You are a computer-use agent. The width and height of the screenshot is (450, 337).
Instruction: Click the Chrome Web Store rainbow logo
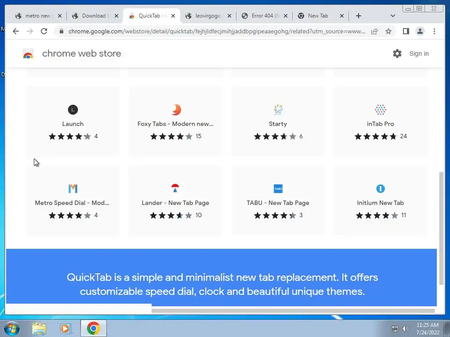click(28, 54)
